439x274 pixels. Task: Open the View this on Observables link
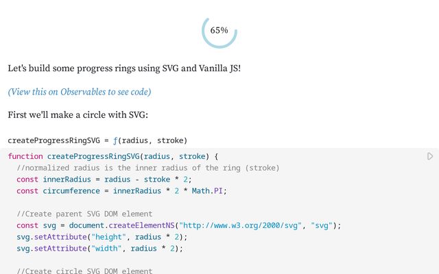80,92
